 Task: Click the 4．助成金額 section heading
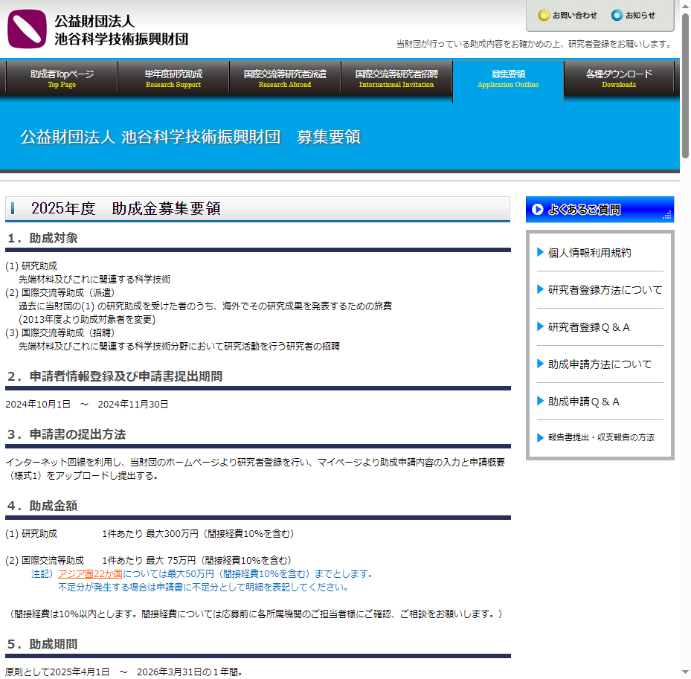click(42, 506)
